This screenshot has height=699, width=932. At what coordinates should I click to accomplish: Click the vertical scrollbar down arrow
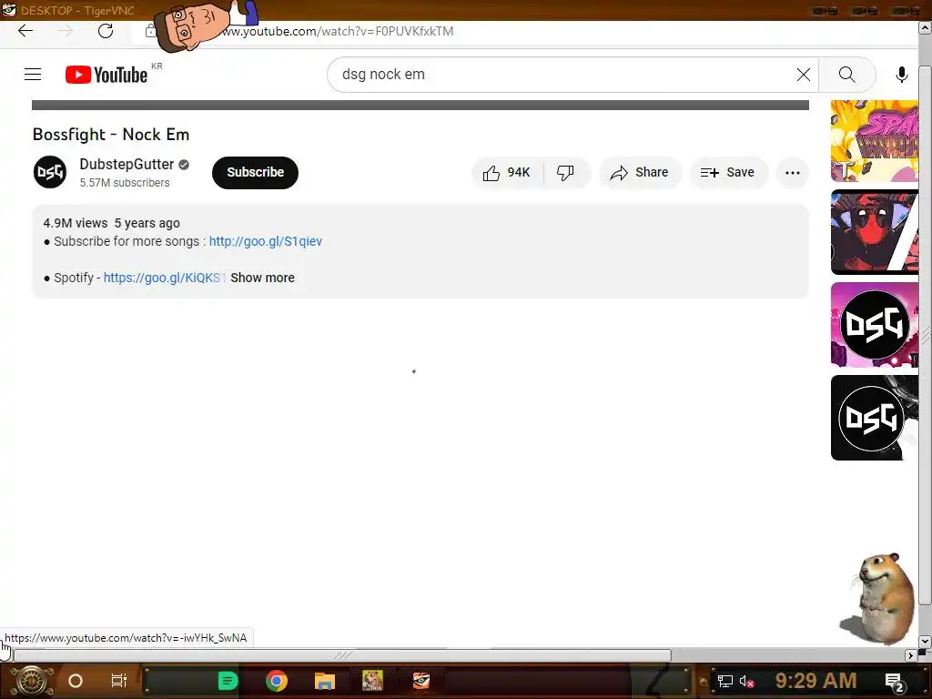[925, 642]
